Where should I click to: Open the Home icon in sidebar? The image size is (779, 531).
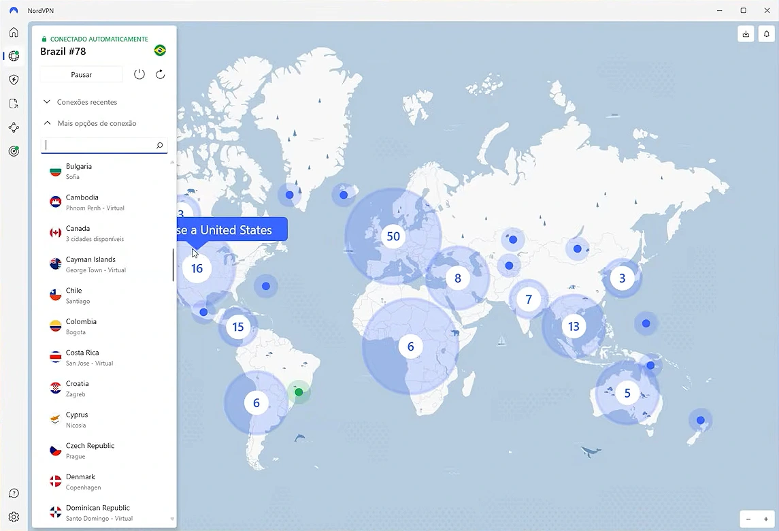tap(14, 32)
